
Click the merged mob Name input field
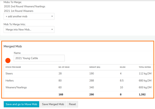39,58
